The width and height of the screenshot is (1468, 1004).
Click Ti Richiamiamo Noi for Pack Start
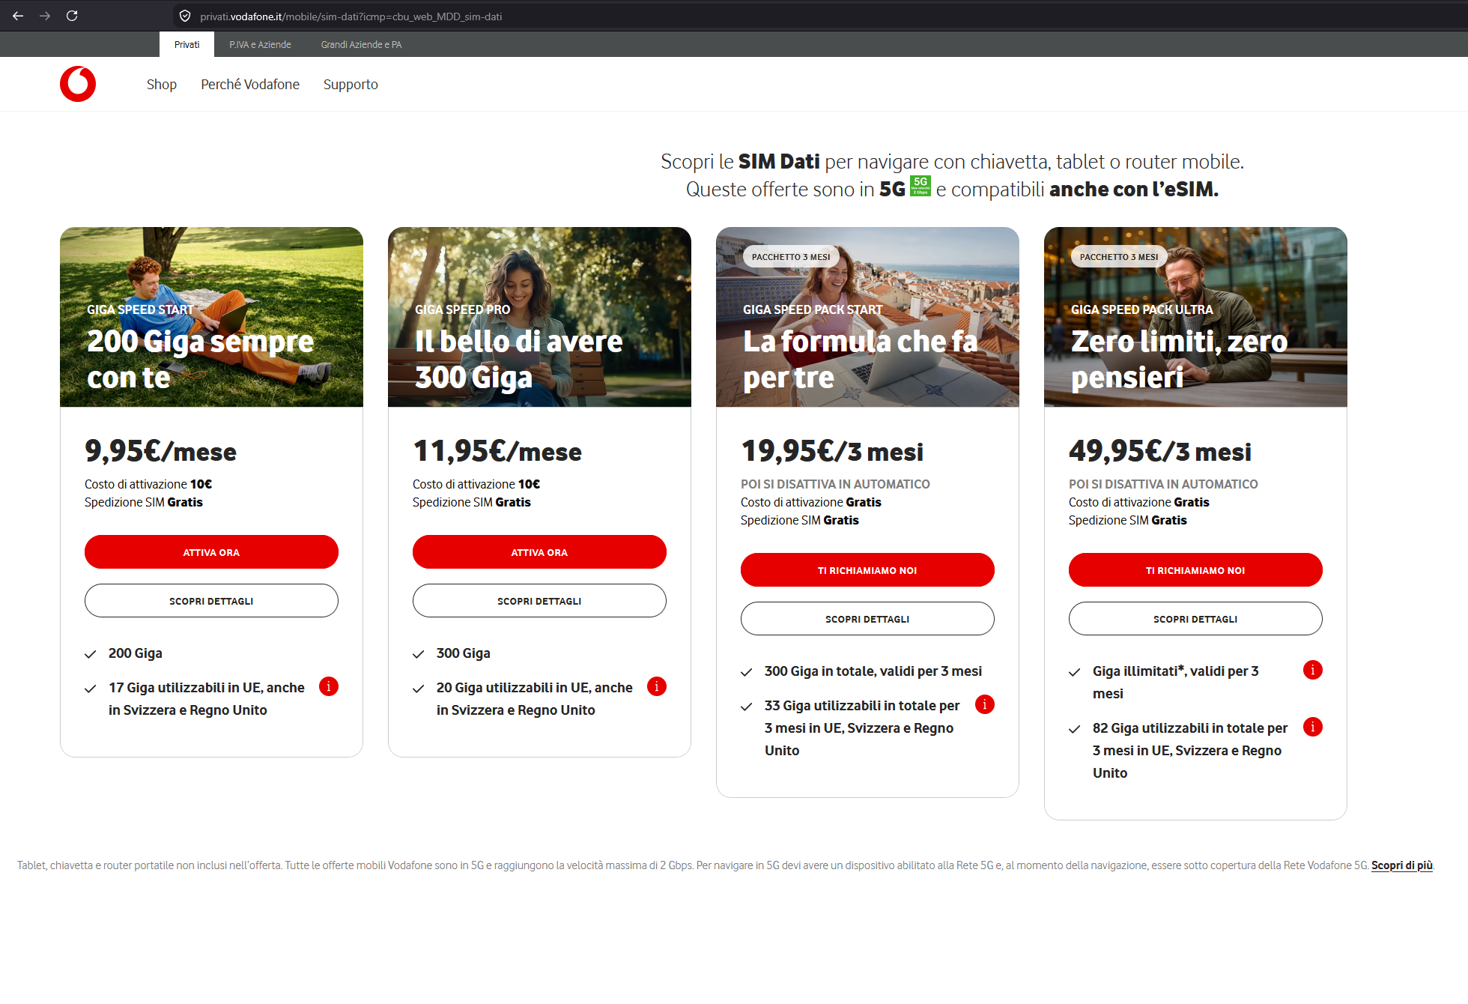867,570
